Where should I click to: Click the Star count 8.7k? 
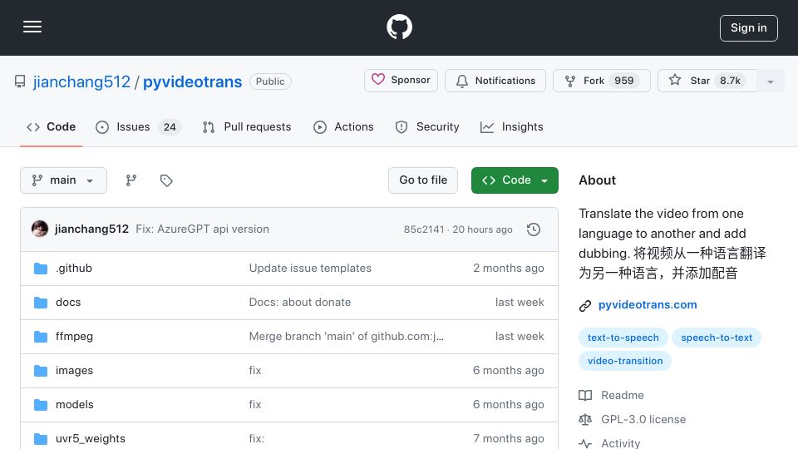point(730,81)
